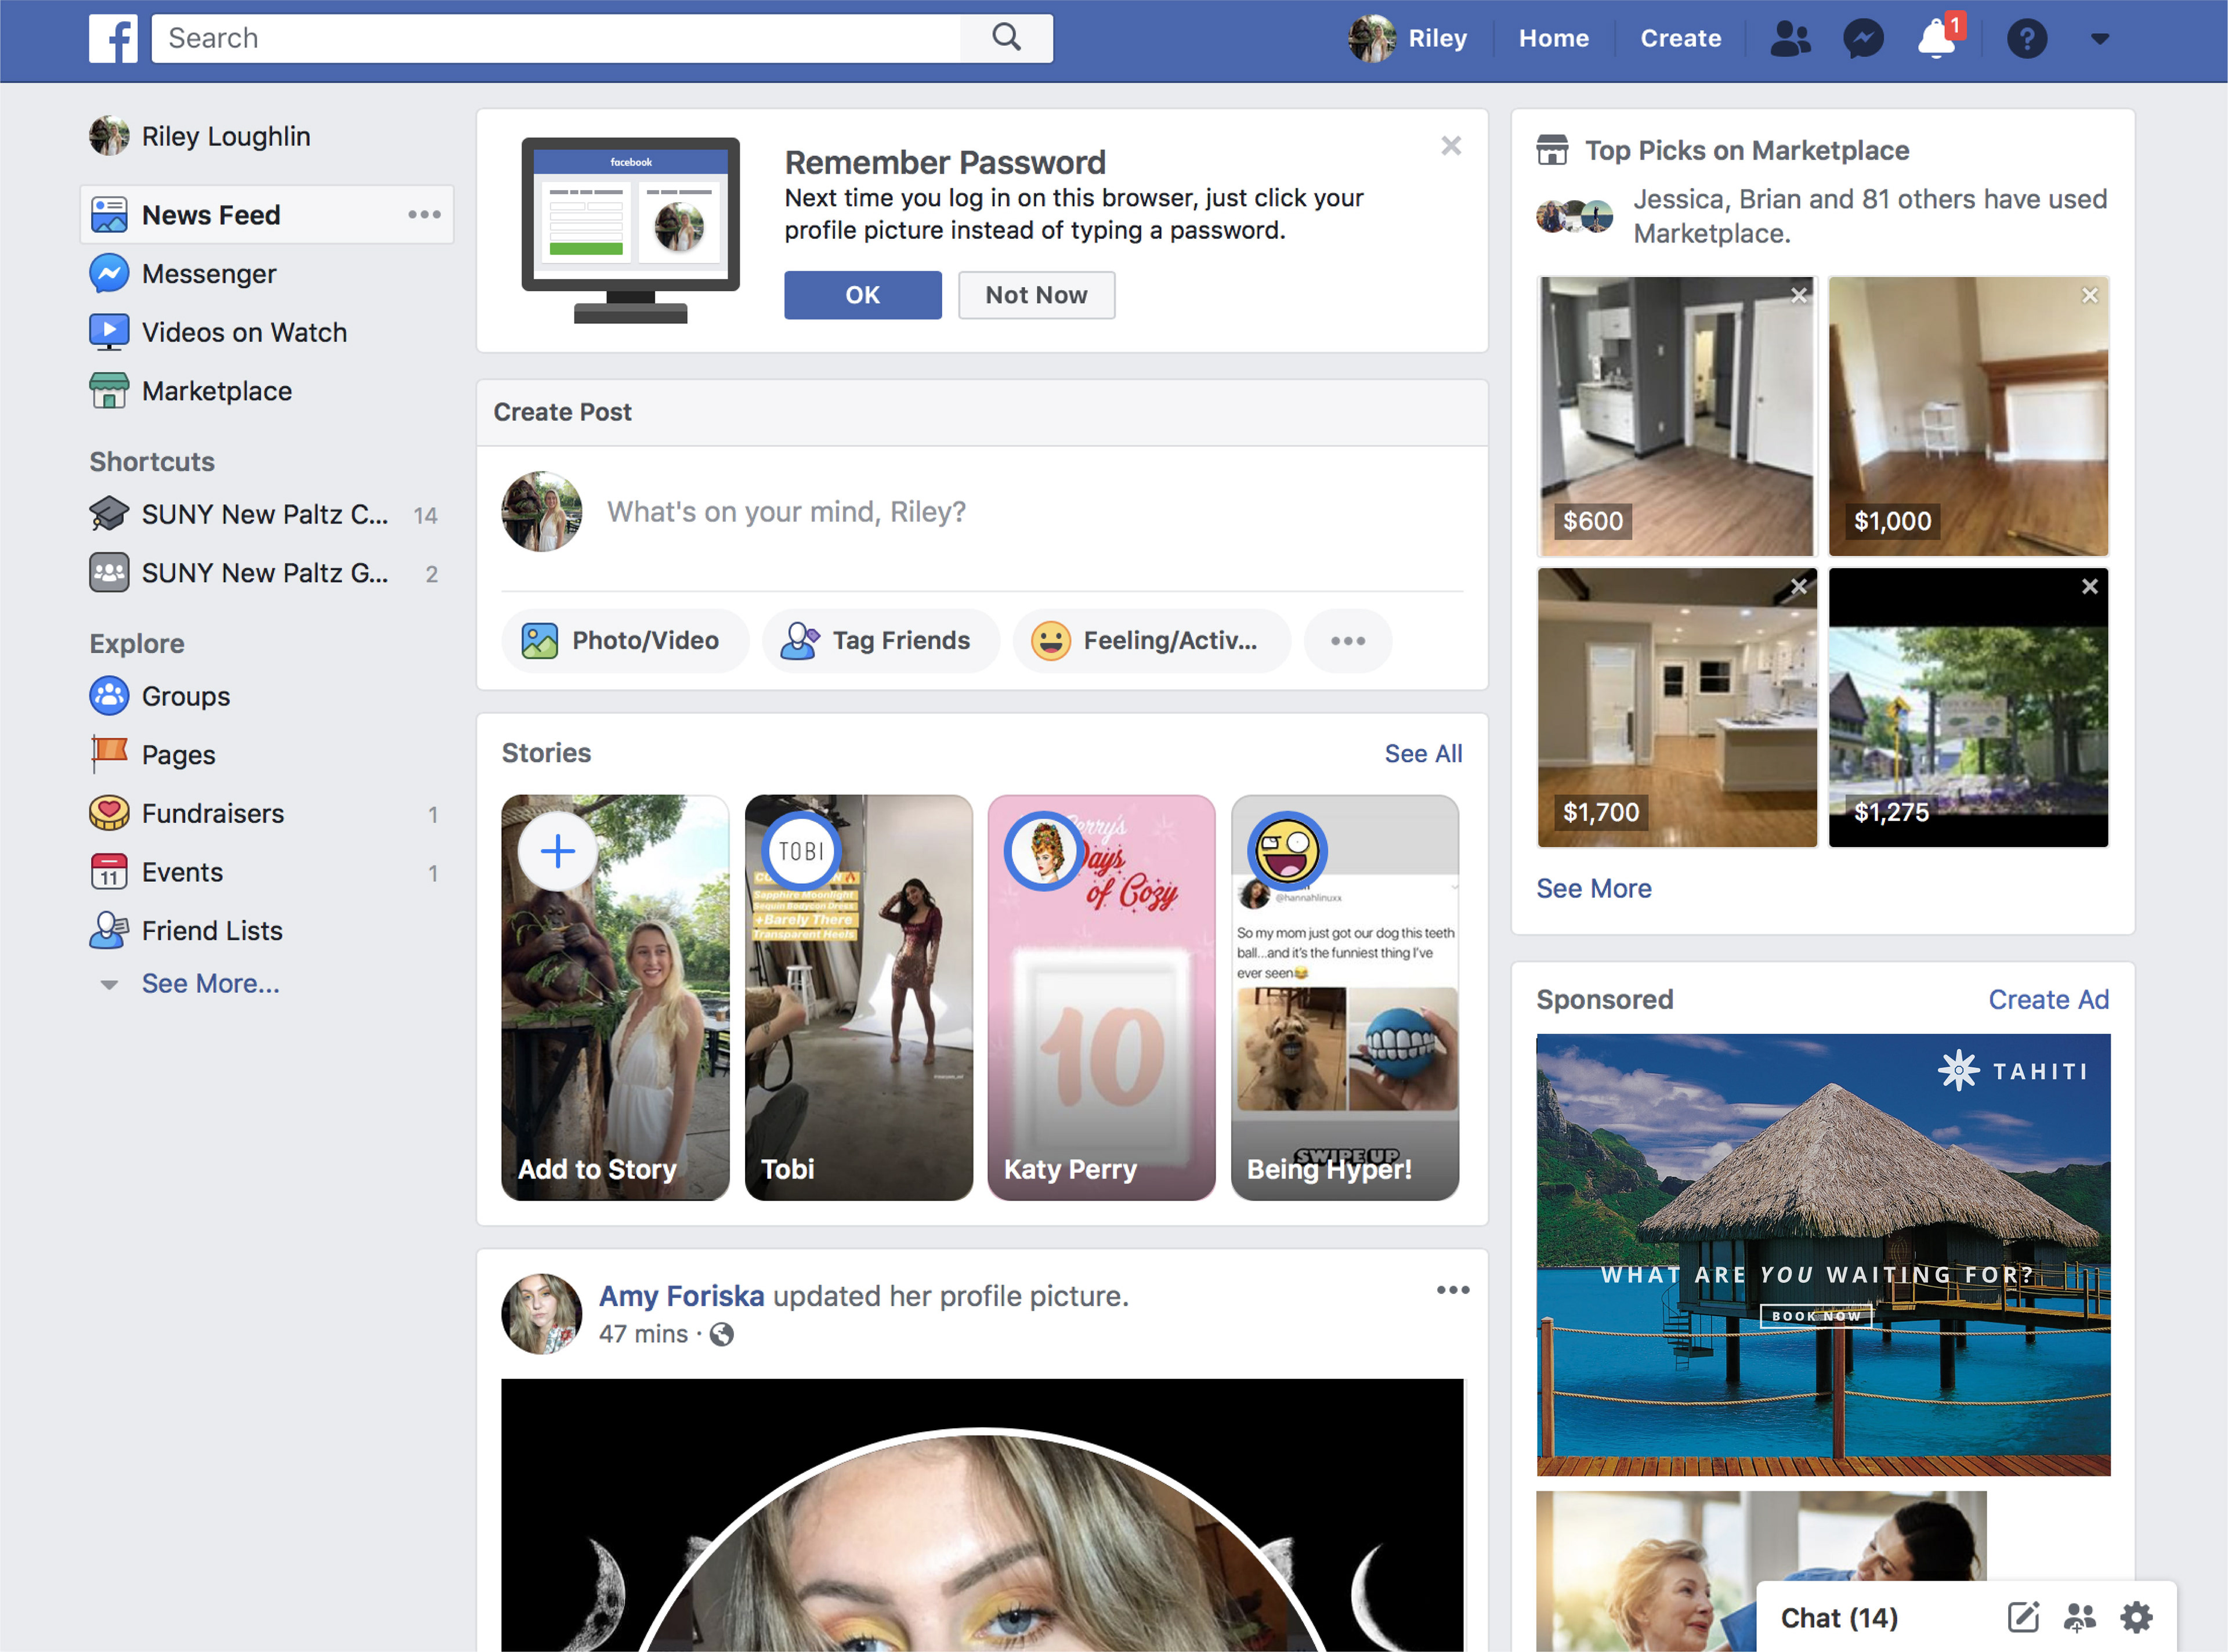Expand See More... in Explore

(x=210, y=984)
